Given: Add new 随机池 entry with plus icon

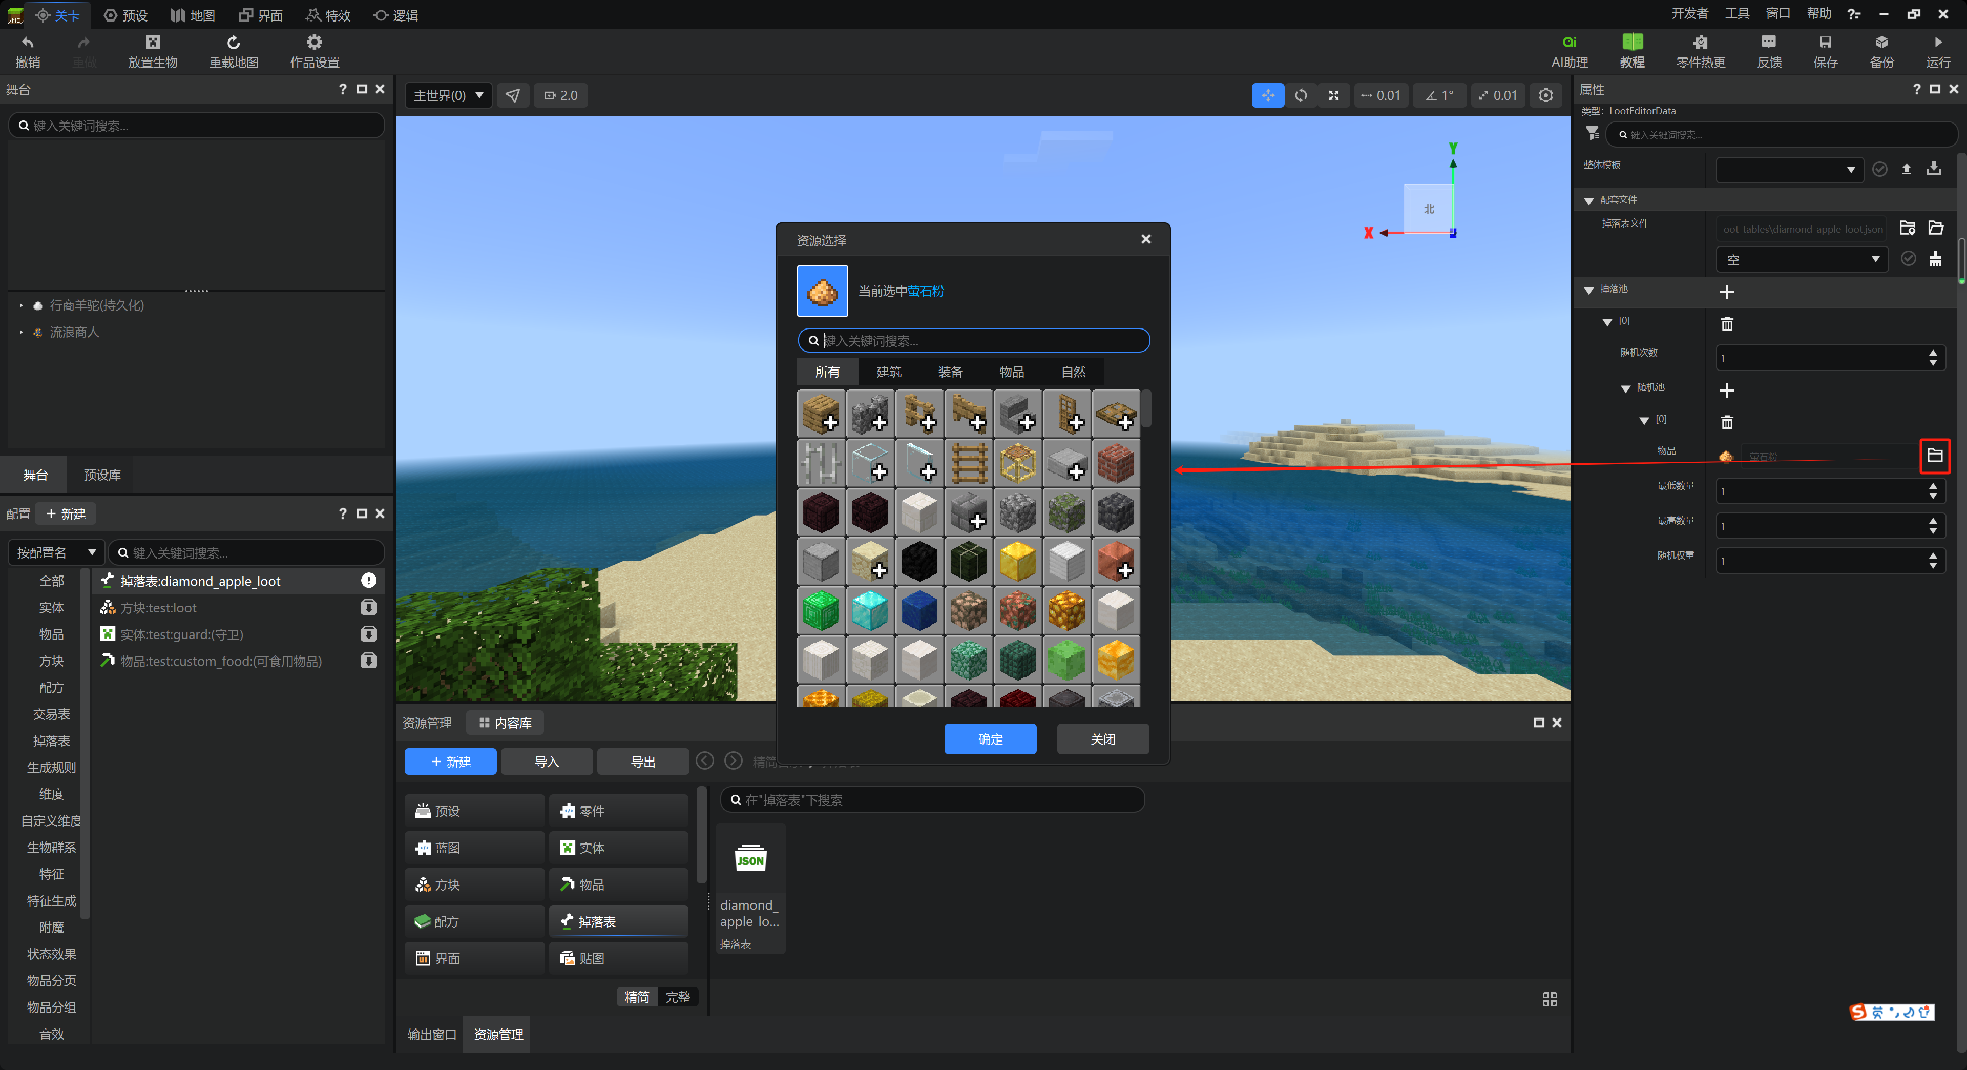Looking at the screenshot, I should tap(1726, 390).
